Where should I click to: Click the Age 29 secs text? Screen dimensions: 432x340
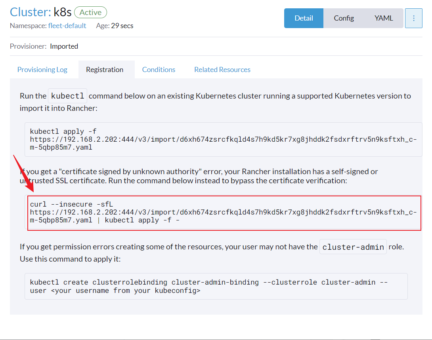point(115,26)
